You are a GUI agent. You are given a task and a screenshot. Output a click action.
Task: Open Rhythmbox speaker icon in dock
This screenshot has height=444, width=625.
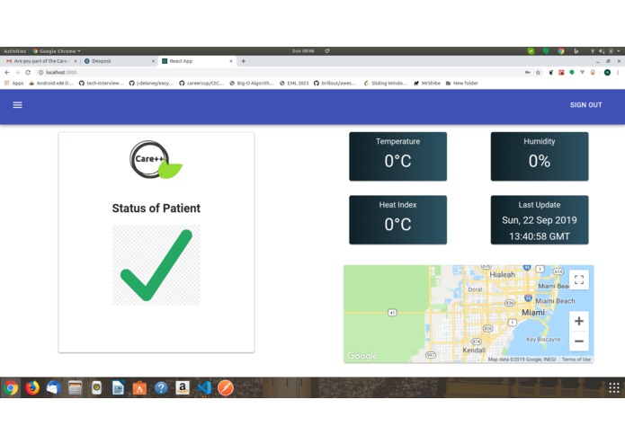point(96,387)
